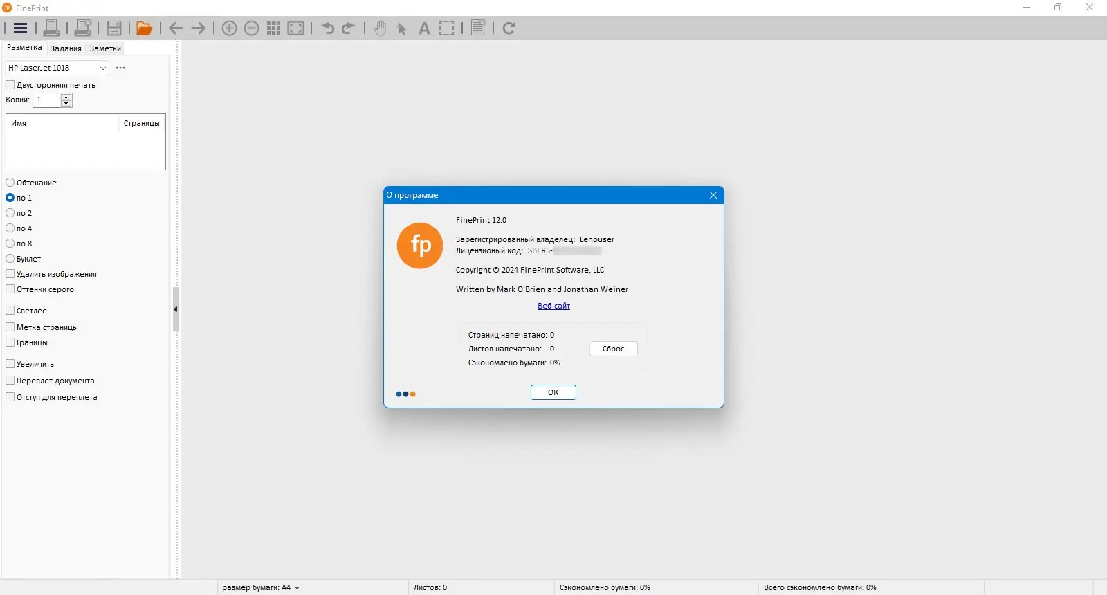Image resolution: width=1107 pixels, height=595 pixels.
Task: Click the Refresh circular arrow icon
Action: tap(509, 28)
